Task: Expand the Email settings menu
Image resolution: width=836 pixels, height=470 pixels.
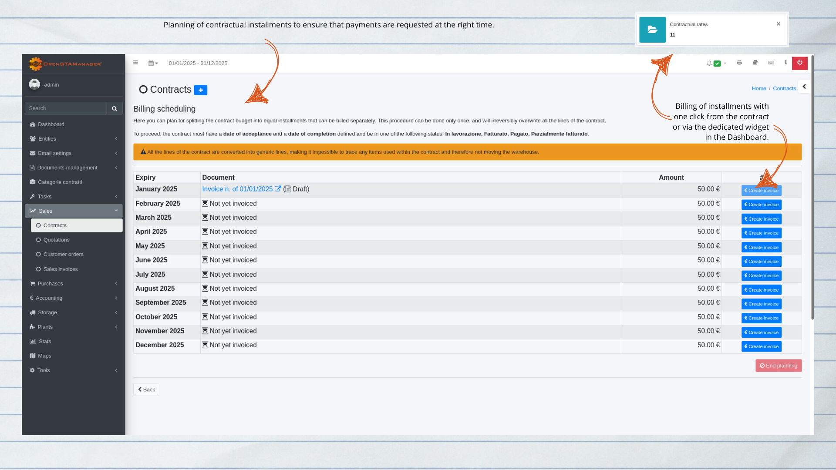Action: (74, 153)
